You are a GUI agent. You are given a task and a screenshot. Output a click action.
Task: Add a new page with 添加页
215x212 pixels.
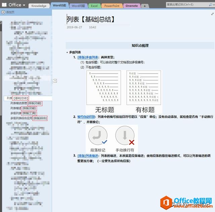click(x=8, y=12)
